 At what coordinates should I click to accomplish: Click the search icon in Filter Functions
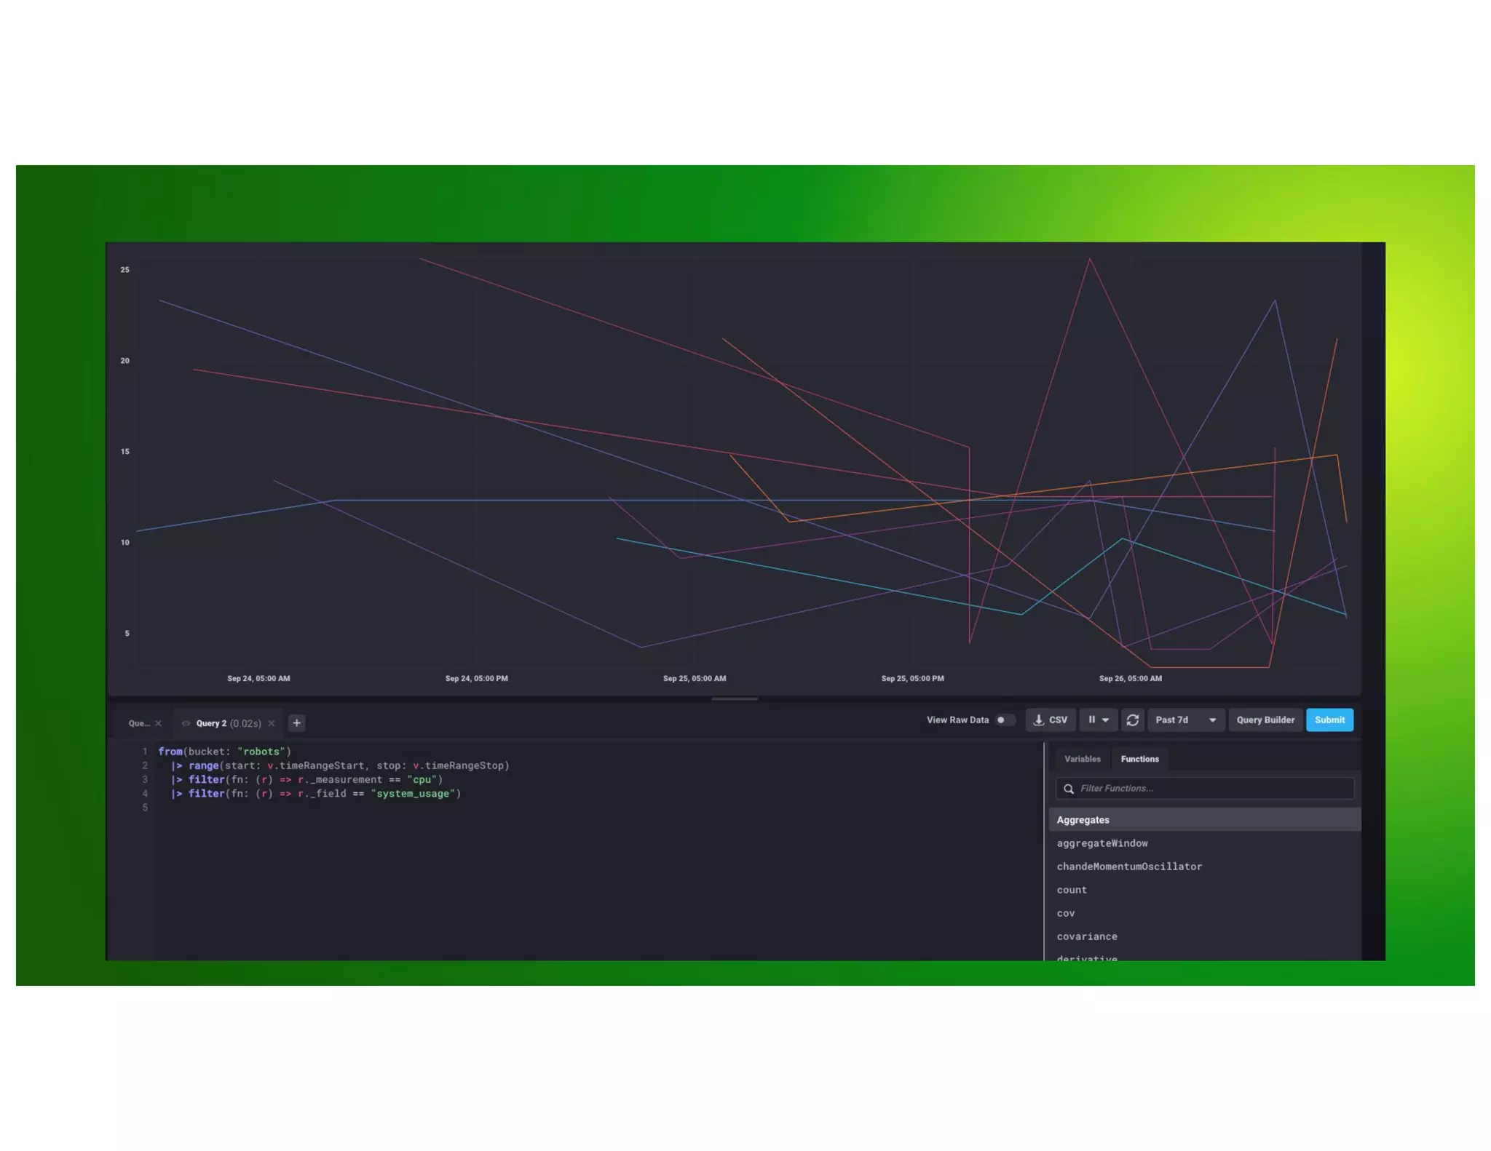pyautogui.click(x=1068, y=788)
